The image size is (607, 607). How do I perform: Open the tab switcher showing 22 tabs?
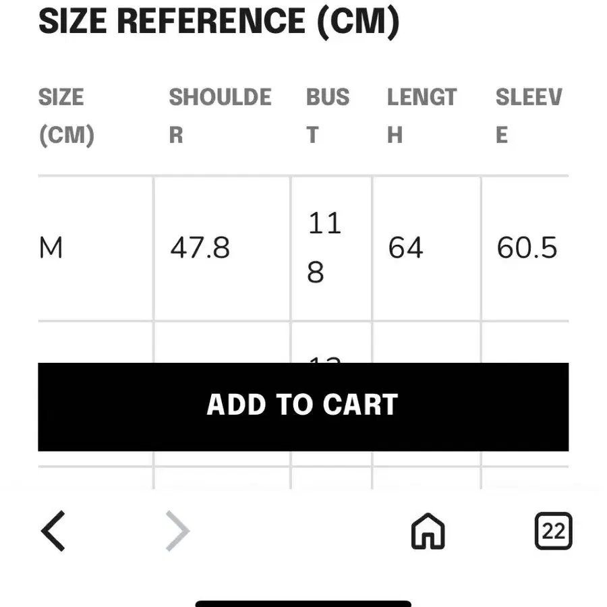click(553, 531)
